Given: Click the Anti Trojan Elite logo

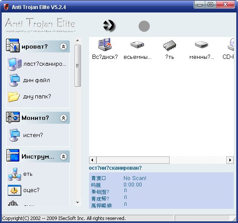Looking at the screenshot, I should [x=40, y=25].
